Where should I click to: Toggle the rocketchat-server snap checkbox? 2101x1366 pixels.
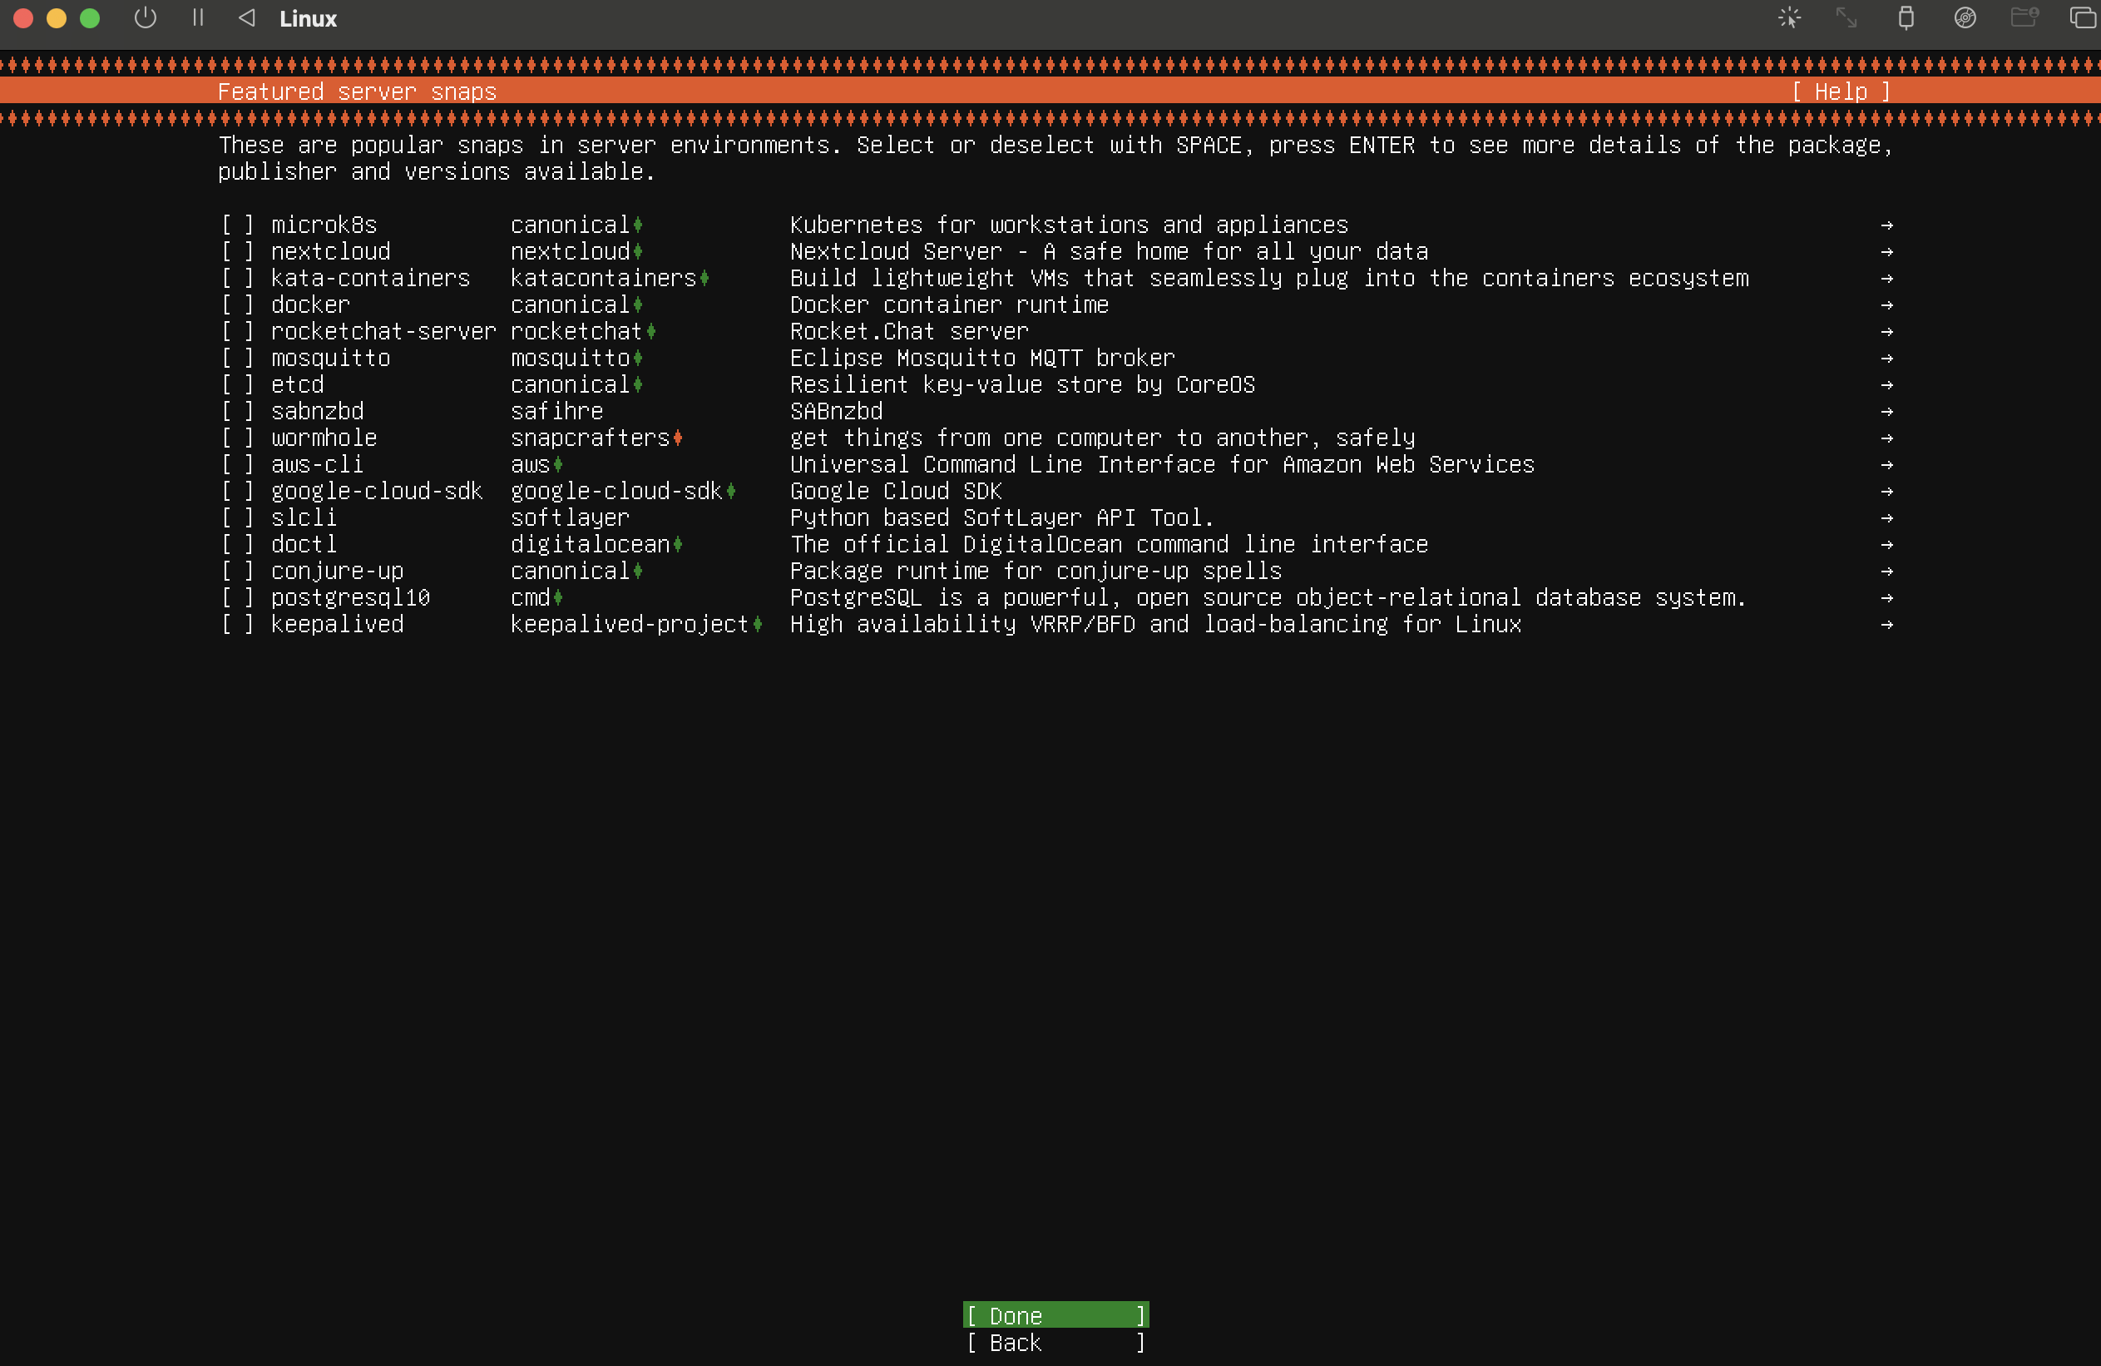click(x=238, y=331)
